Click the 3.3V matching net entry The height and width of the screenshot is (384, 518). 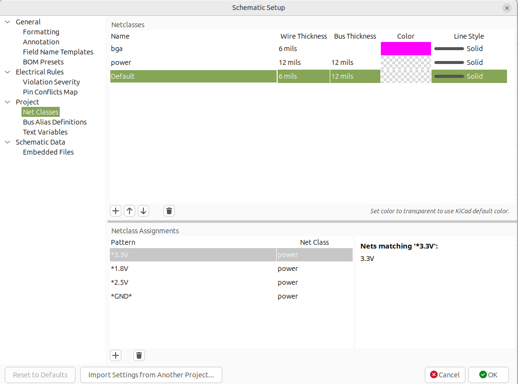pos(367,259)
